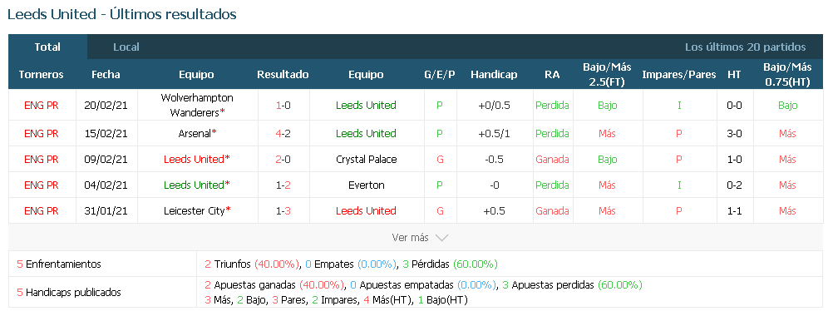Click the Crystal Palace team name
Image resolution: width=828 pixels, height=311 pixels.
click(366, 160)
